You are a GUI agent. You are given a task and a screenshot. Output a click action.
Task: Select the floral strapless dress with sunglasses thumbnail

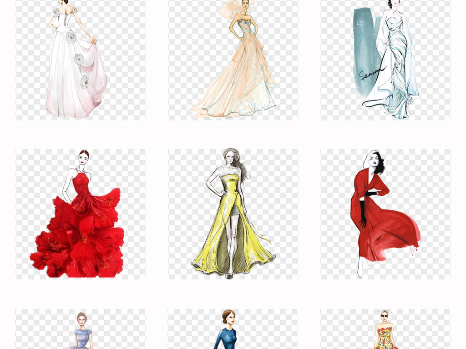point(386,329)
